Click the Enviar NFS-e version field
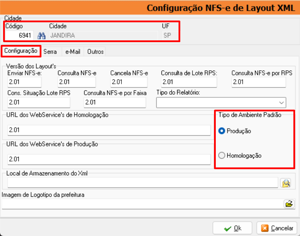The image size is (300, 236). coord(24,82)
